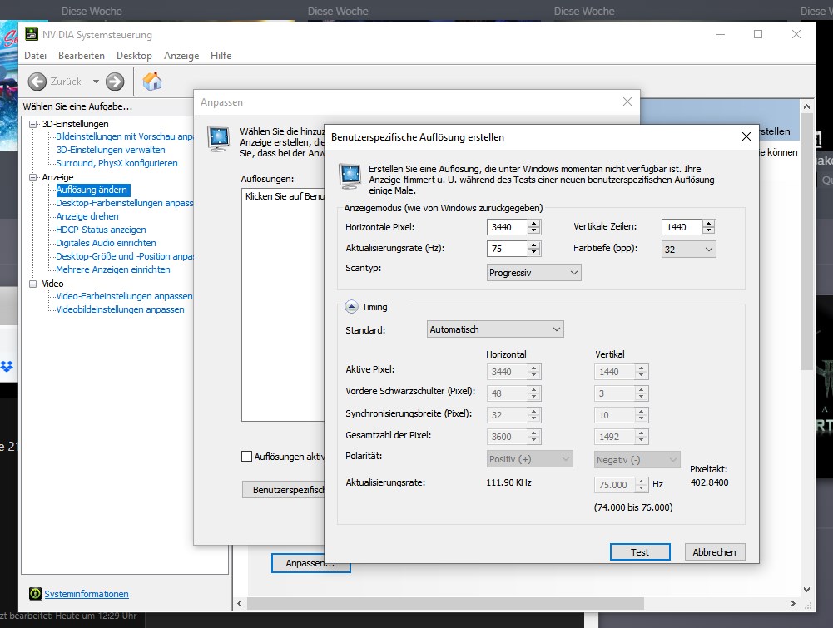
Task: Open the Desktop menu
Action: click(134, 55)
